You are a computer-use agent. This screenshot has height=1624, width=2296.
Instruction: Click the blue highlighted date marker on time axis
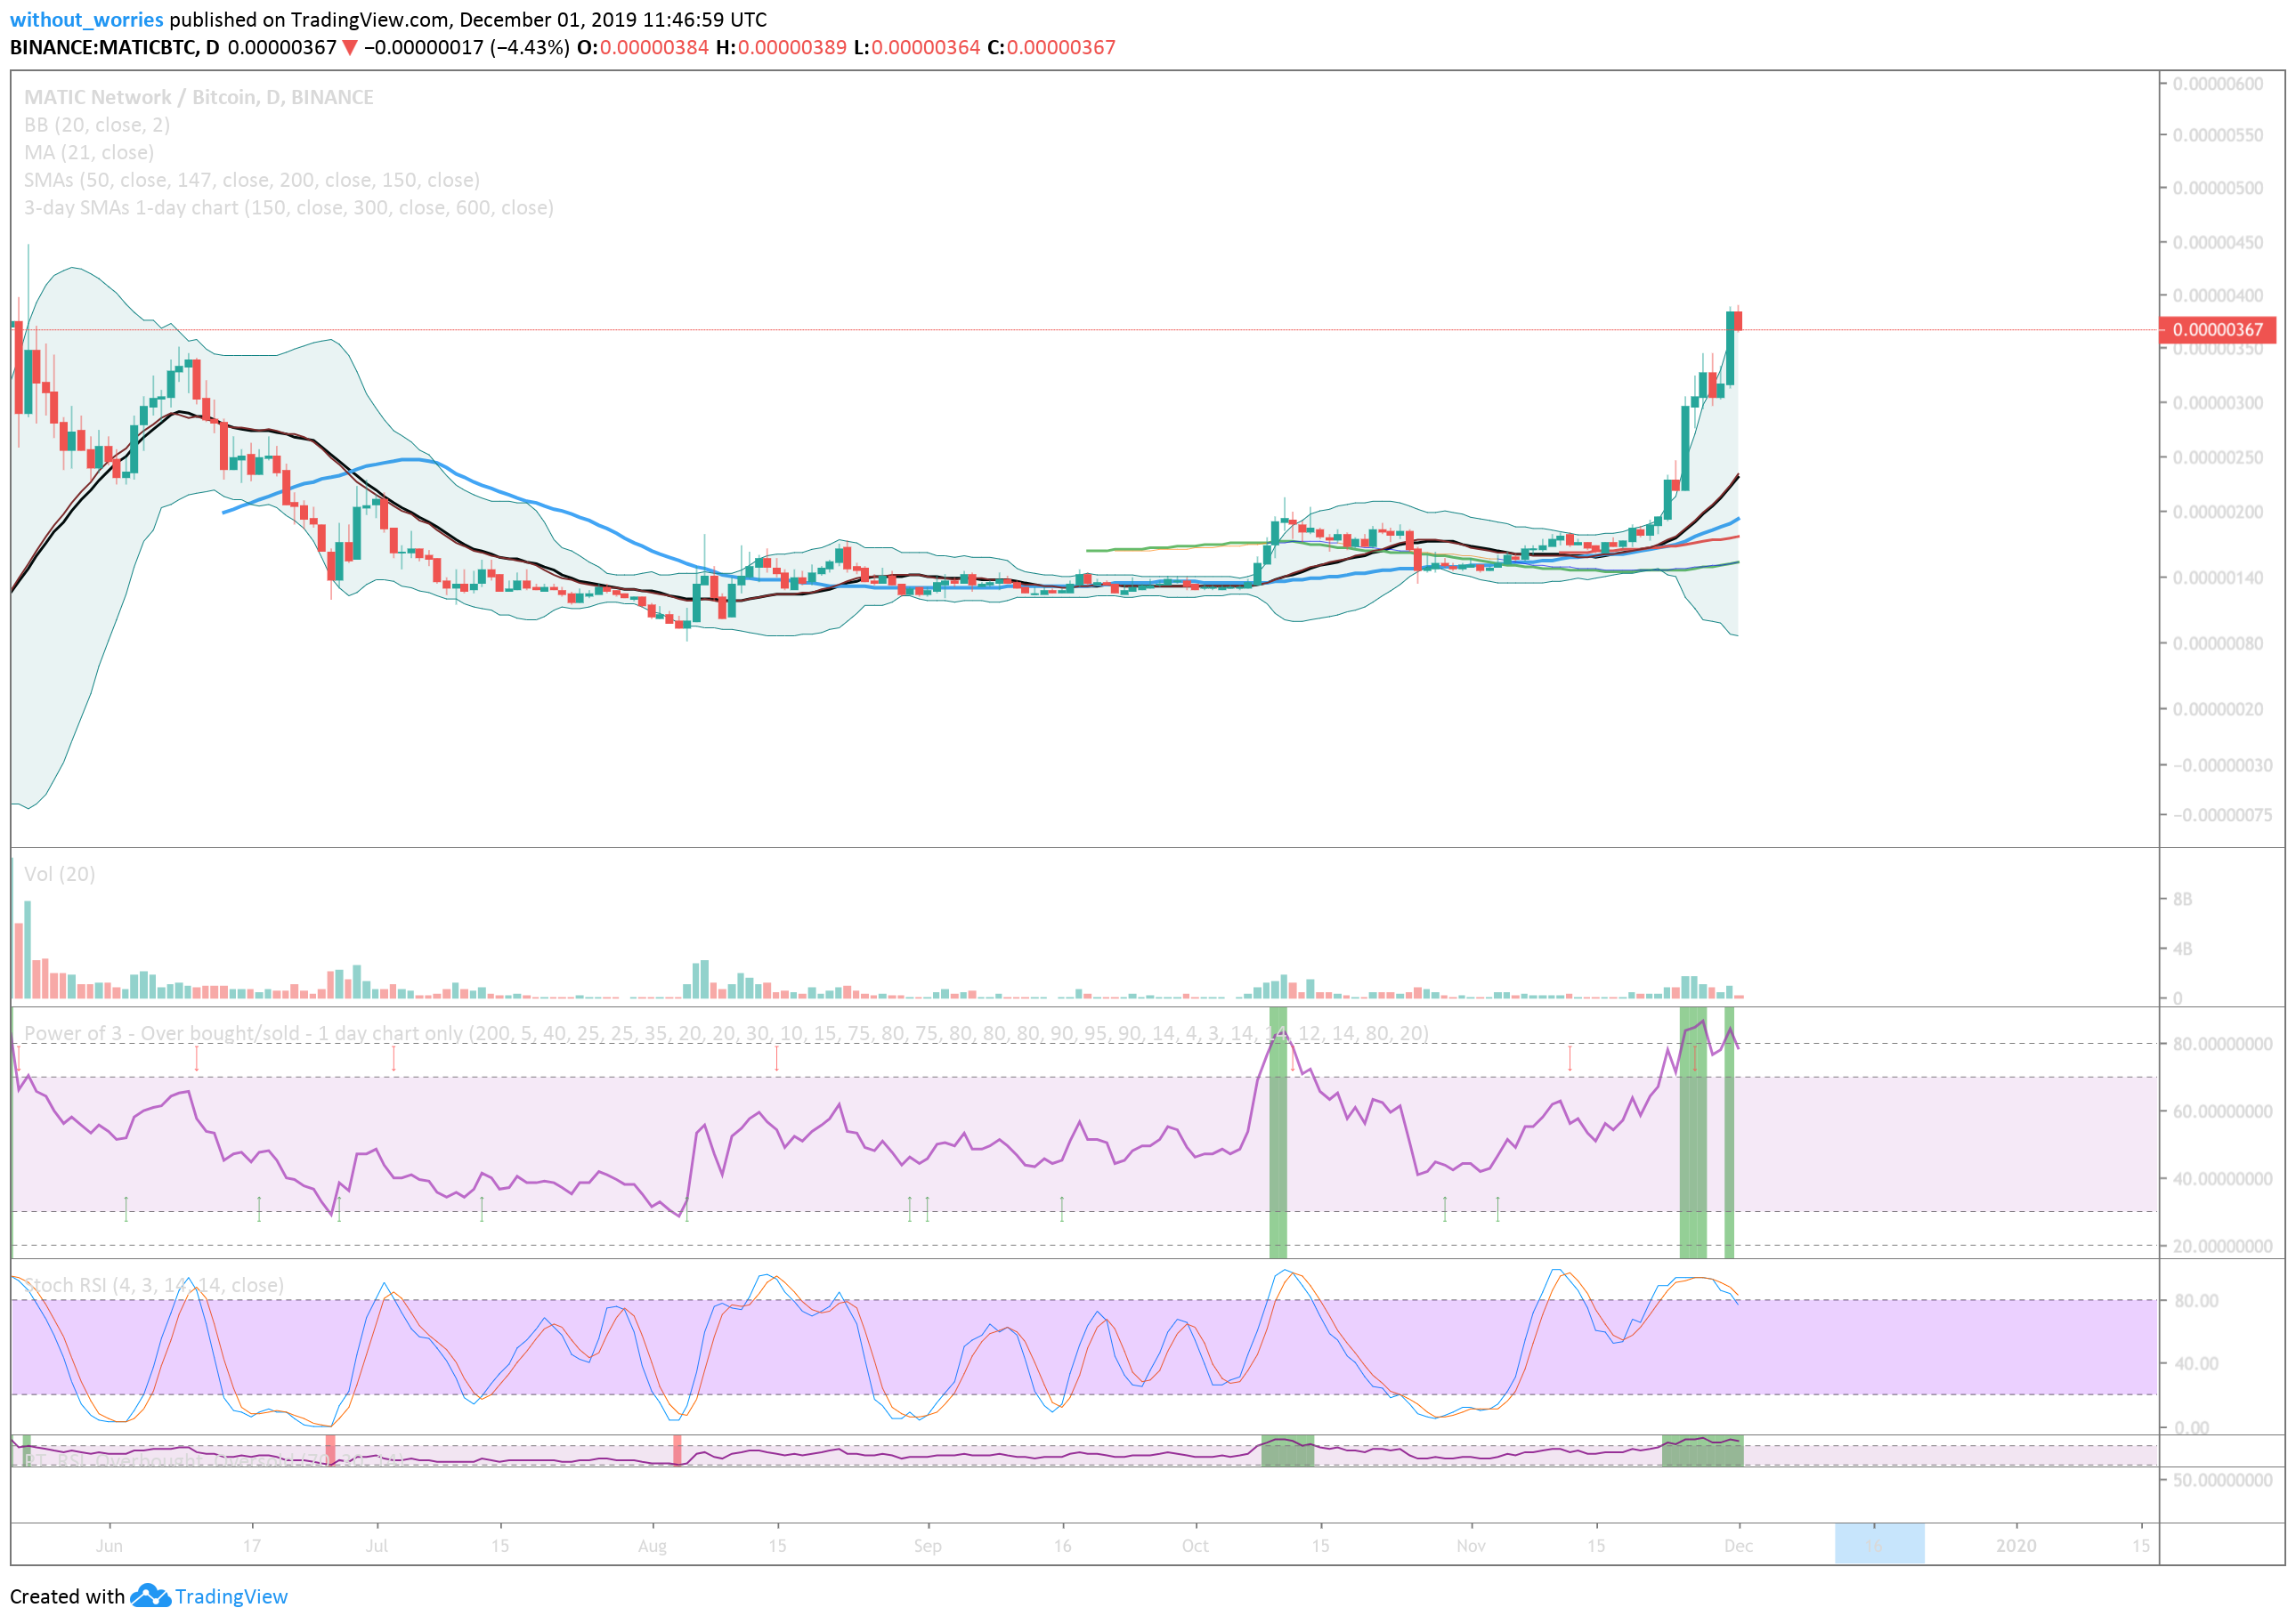[1878, 1544]
